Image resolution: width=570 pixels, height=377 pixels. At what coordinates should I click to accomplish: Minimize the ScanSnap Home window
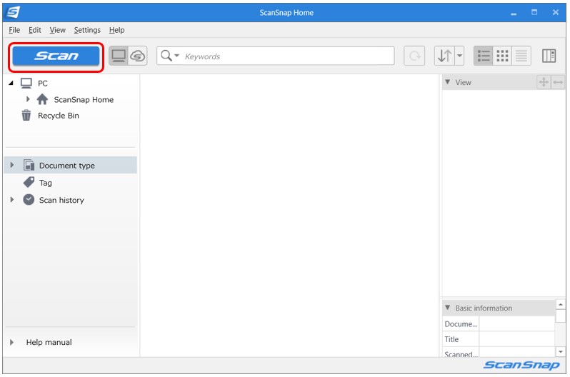[x=514, y=13]
